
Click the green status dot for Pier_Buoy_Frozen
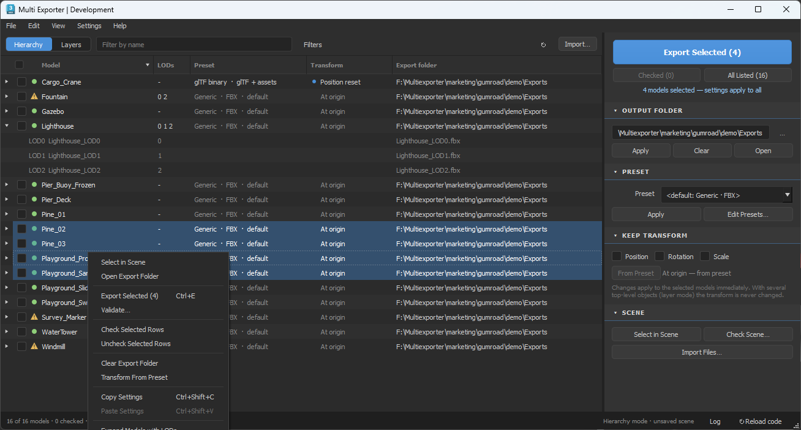point(34,184)
